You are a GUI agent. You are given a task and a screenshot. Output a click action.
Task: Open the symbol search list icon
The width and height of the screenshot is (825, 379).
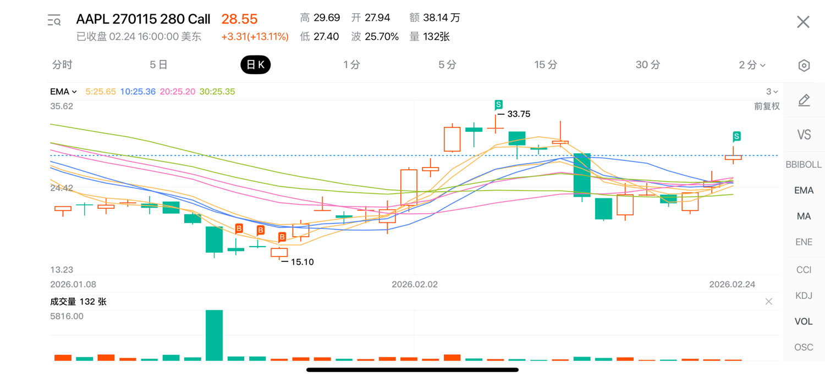pos(54,21)
